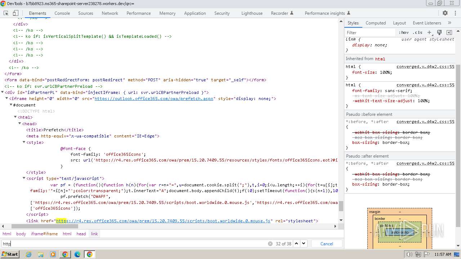The width and height of the screenshot is (461, 259).
Task: Click the Recorder experimental flask icon
Action: 292,13
